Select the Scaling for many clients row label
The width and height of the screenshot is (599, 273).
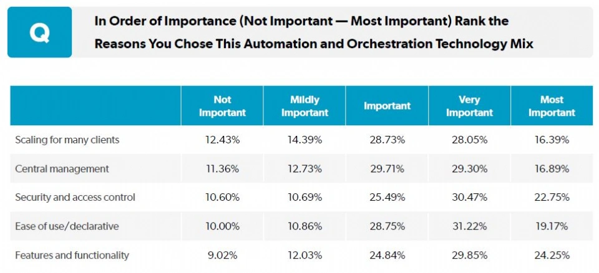67,140
